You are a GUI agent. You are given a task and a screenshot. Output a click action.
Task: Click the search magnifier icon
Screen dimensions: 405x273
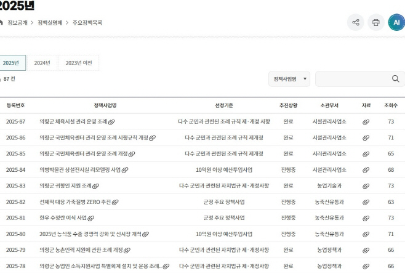tap(395, 79)
